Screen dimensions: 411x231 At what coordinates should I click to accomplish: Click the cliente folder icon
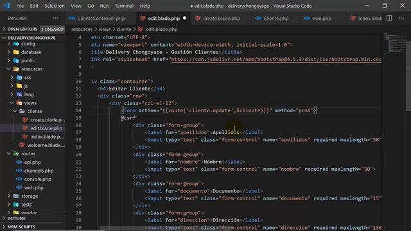pos(22,111)
